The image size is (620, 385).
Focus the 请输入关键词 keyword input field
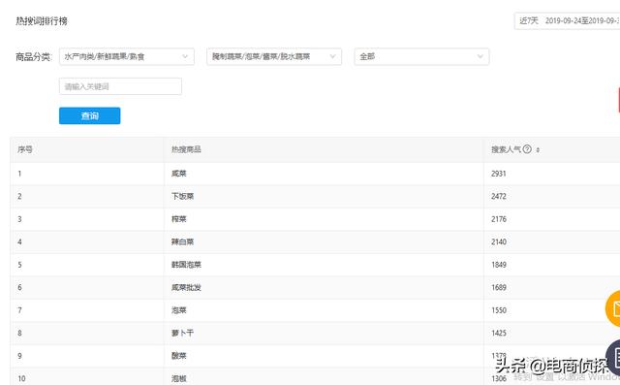120,86
